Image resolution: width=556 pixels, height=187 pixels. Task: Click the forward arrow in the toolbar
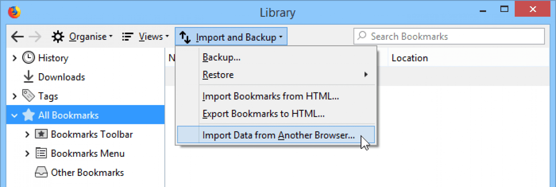coord(35,37)
